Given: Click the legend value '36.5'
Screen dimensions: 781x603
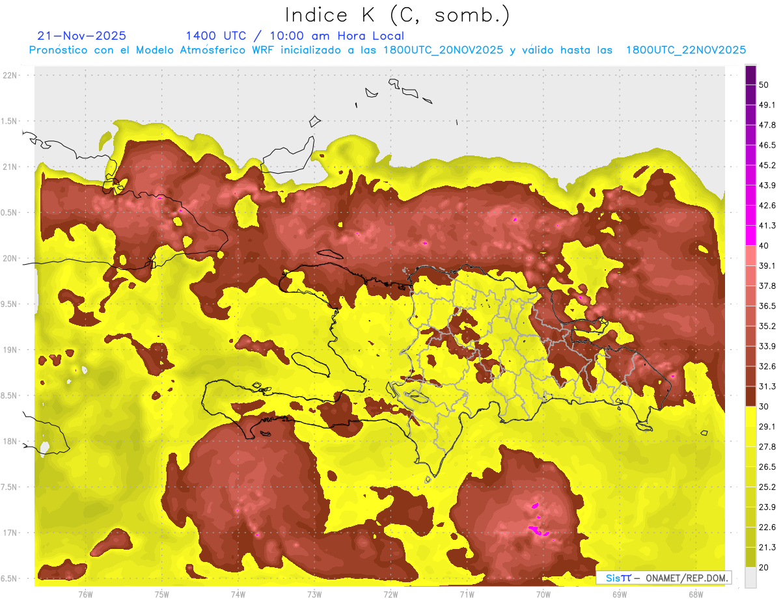Looking at the screenshot, I should (x=767, y=306).
